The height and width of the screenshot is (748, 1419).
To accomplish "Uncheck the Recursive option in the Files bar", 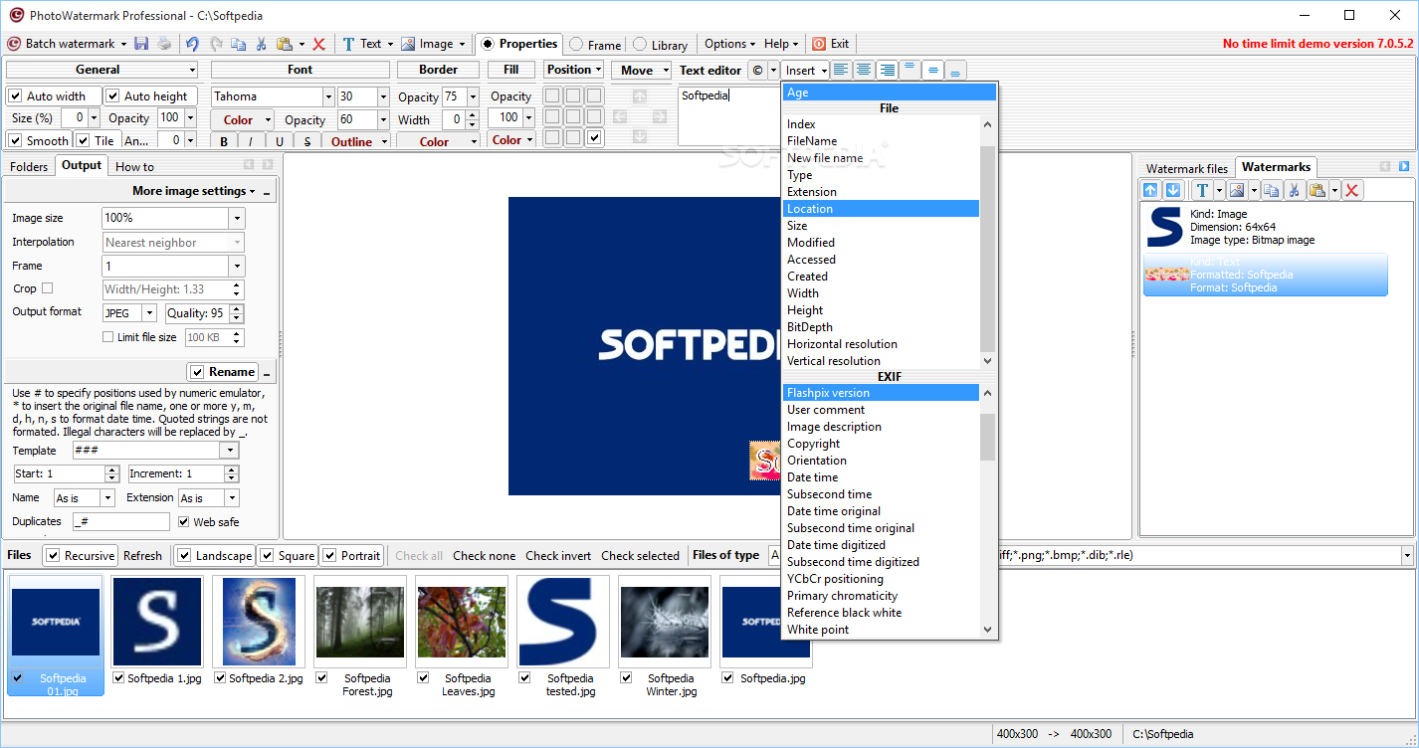I will 53,555.
